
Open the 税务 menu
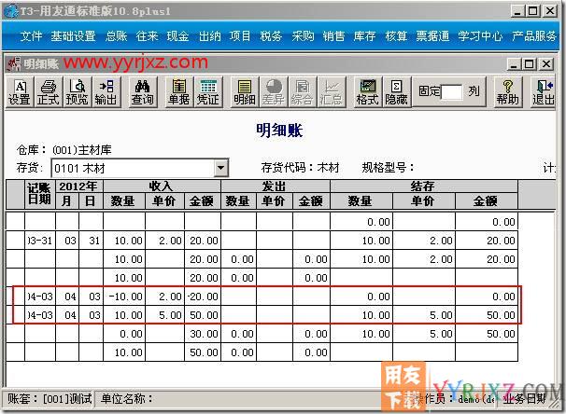pyautogui.click(x=271, y=36)
